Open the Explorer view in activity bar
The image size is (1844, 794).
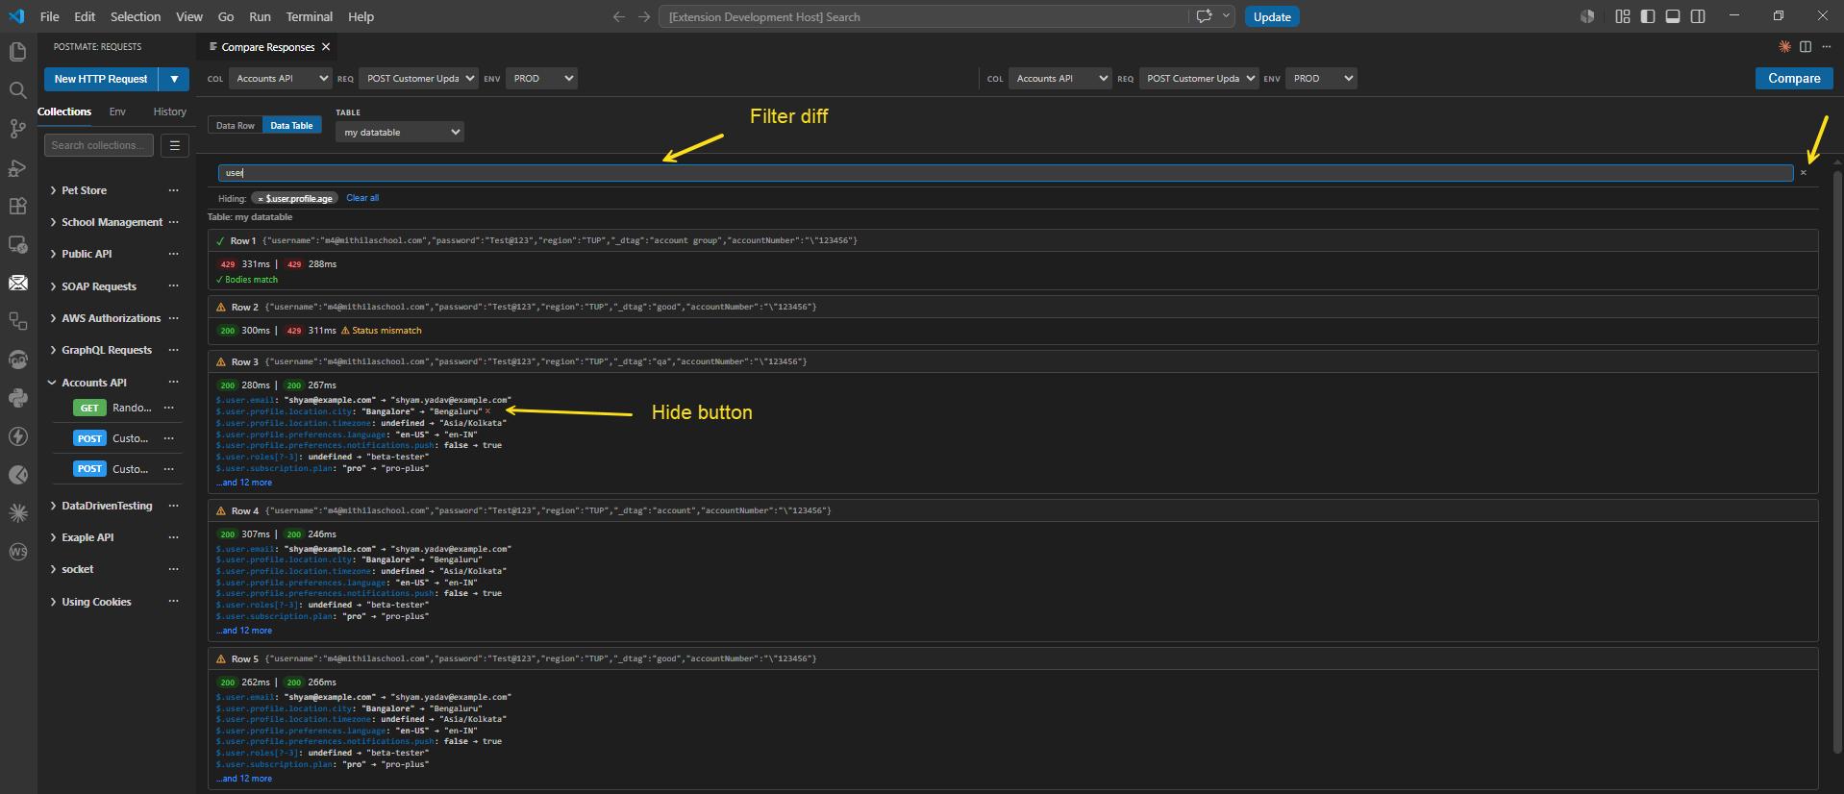click(x=17, y=51)
